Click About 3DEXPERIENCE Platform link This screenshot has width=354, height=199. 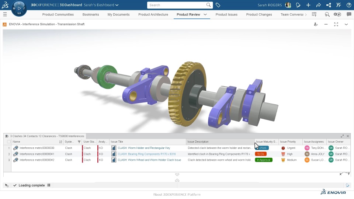tap(177, 195)
